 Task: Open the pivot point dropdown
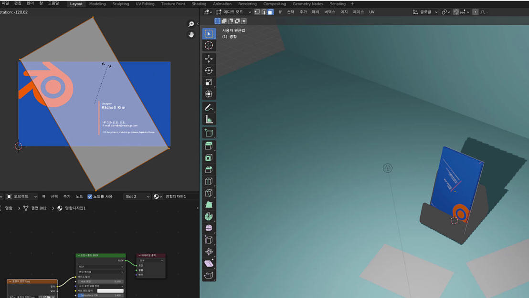[x=445, y=12]
